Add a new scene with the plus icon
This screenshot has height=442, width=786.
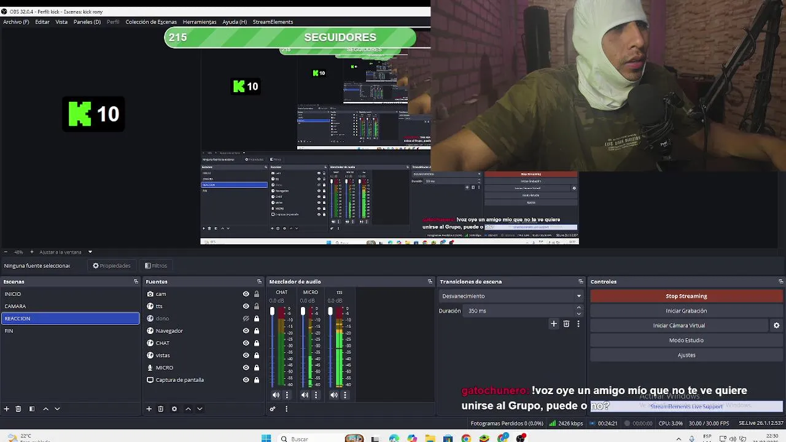click(x=7, y=409)
